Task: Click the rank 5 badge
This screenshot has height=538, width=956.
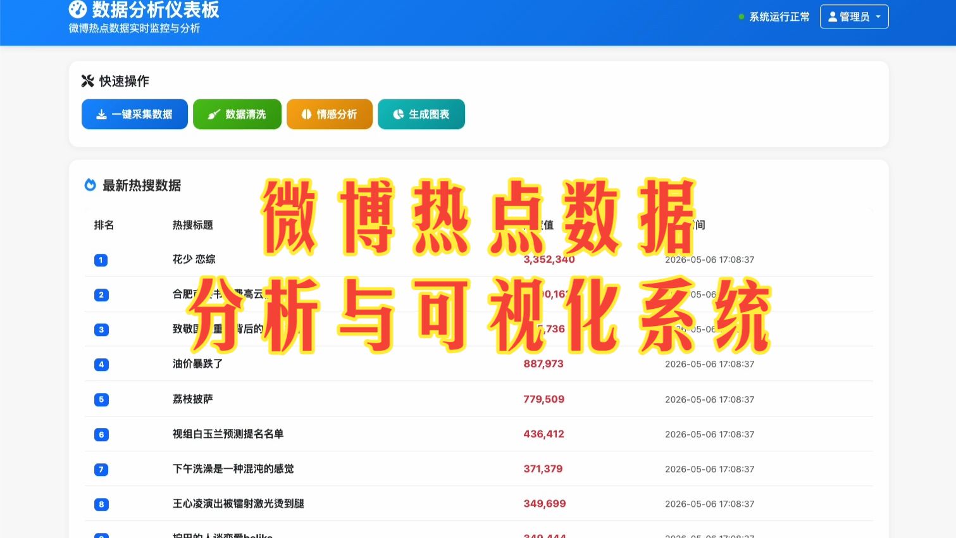Action: [101, 399]
